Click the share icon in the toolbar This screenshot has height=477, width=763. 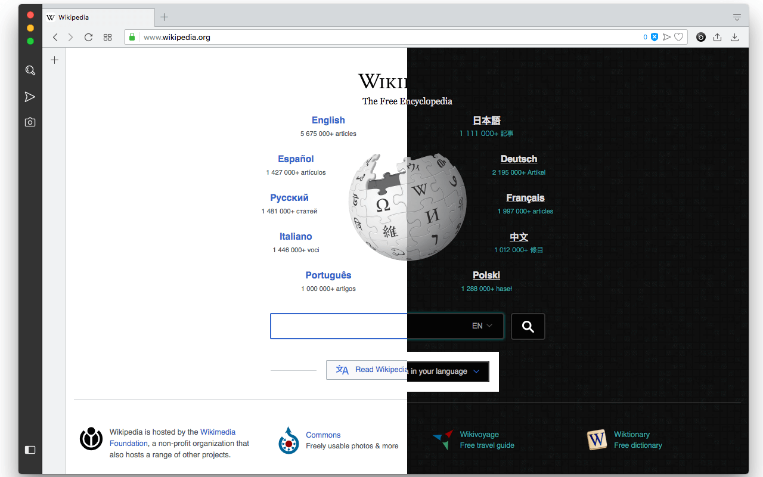coord(717,37)
